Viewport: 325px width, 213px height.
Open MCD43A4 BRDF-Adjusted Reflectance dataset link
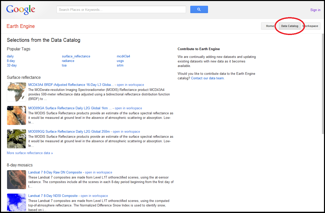pyautogui.click(x=71, y=85)
